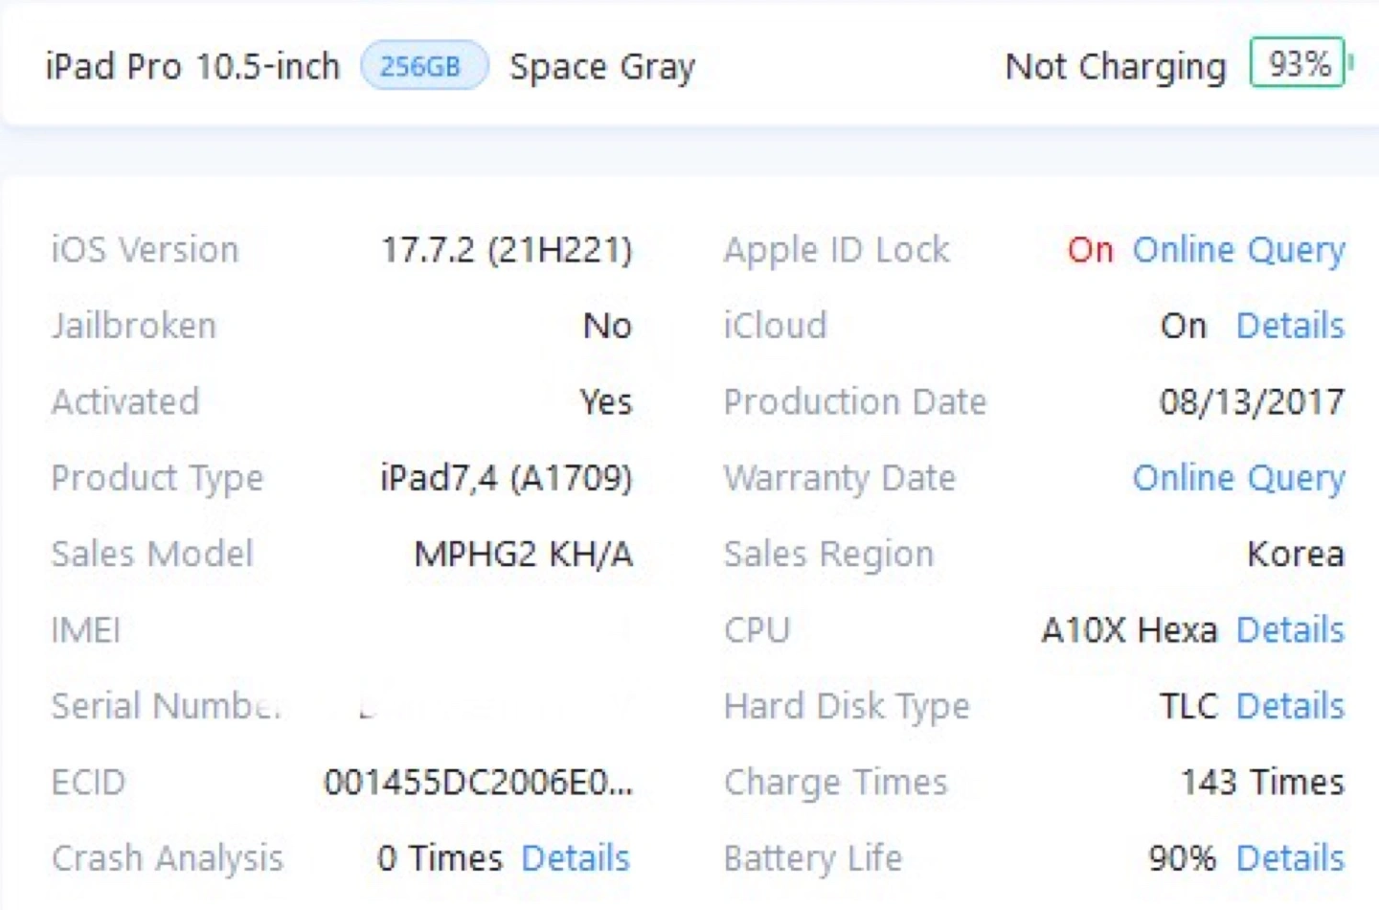The width and height of the screenshot is (1379, 910).
Task: Open Battery Life Details link
Action: coord(1291,858)
